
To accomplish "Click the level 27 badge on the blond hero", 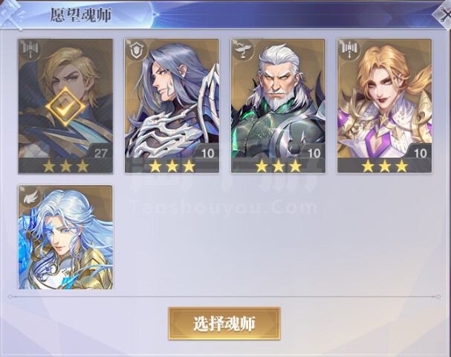I will 100,153.
